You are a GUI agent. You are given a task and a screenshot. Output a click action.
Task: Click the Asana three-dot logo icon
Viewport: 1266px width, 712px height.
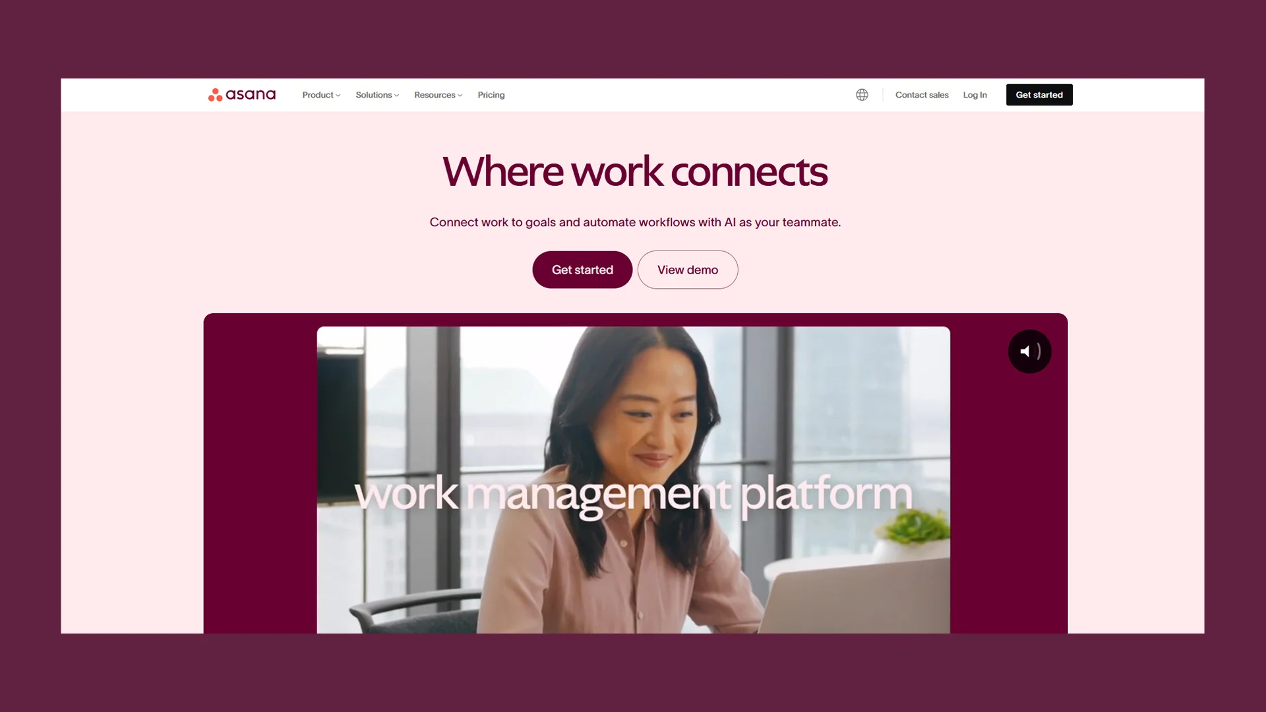point(215,95)
